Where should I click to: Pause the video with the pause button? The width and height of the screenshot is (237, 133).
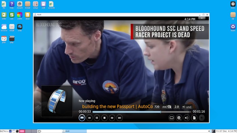pos(97,118)
